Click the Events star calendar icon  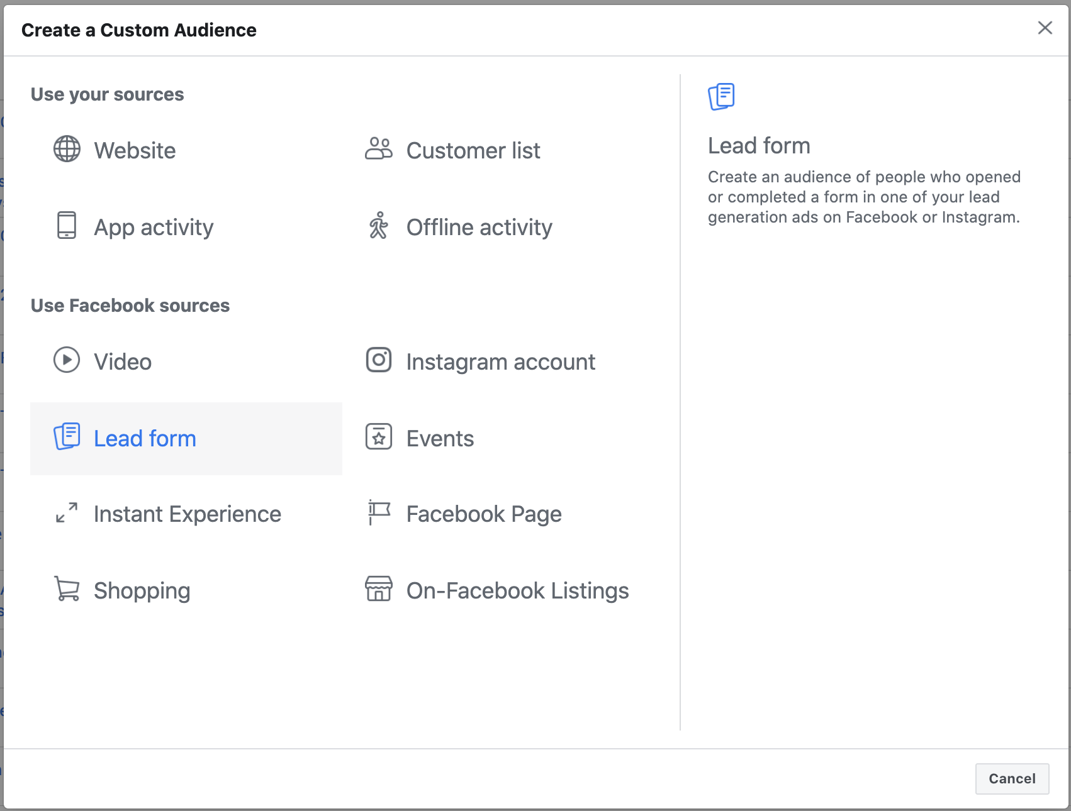tap(379, 436)
